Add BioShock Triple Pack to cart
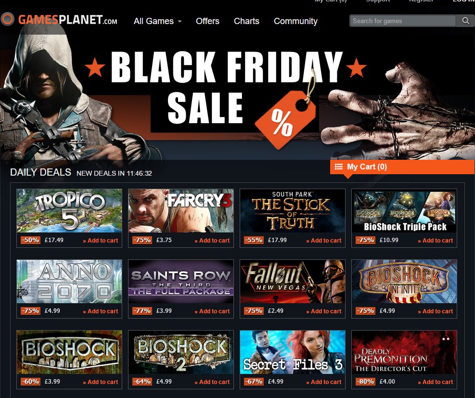The height and width of the screenshot is (398, 475). click(x=436, y=241)
